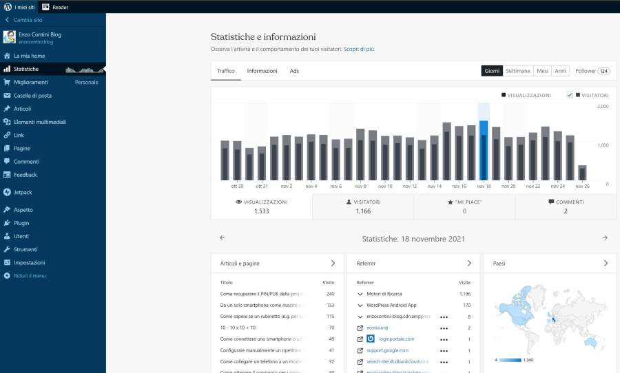Open Strumenti in the sidebar
This screenshot has height=373, width=620.
pyautogui.click(x=25, y=249)
